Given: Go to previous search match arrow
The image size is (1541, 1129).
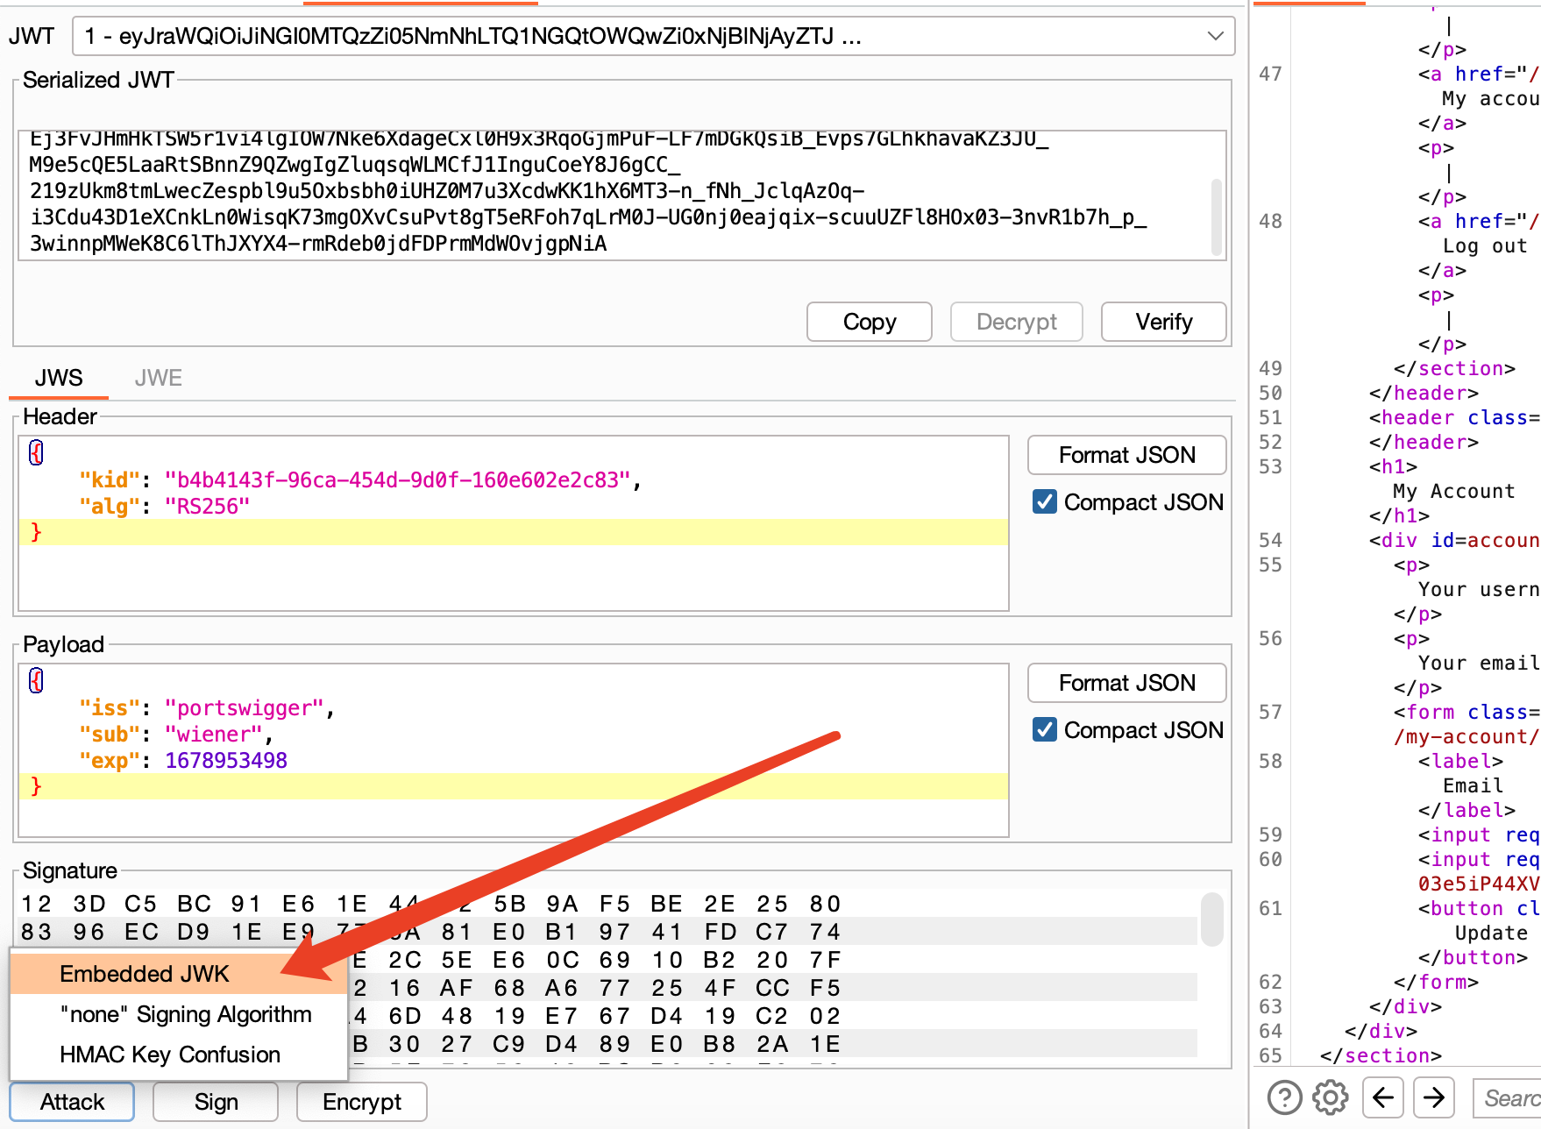Looking at the screenshot, I should (x=1383, y=1097).
